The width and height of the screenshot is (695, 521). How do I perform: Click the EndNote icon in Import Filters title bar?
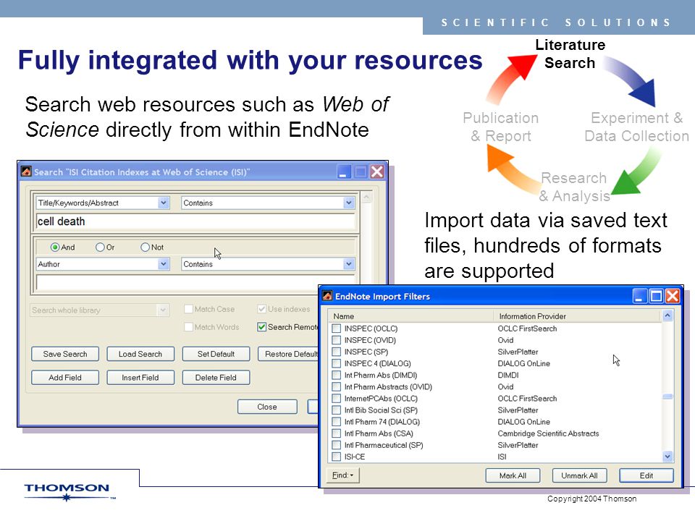(x=327, y=296)
